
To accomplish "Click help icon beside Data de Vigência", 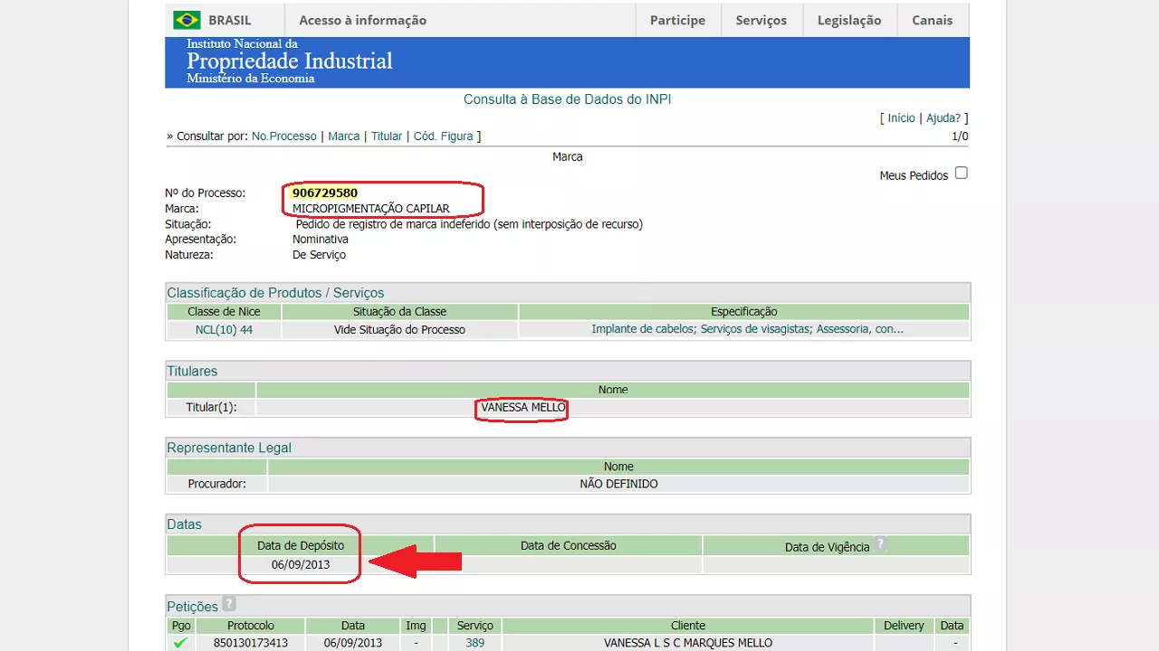I will pyautogui.click(x=880, y=544).
